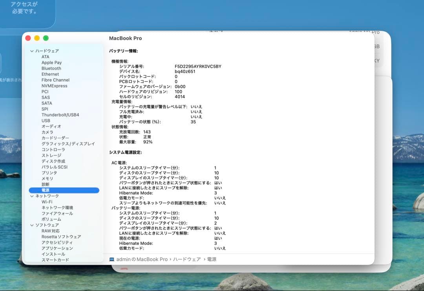
Task: Collapse the ネットワーク section
Action: tap(31, 196)
